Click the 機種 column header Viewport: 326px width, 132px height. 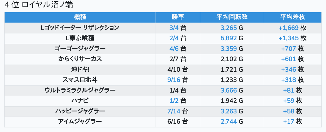coord(80,17)
